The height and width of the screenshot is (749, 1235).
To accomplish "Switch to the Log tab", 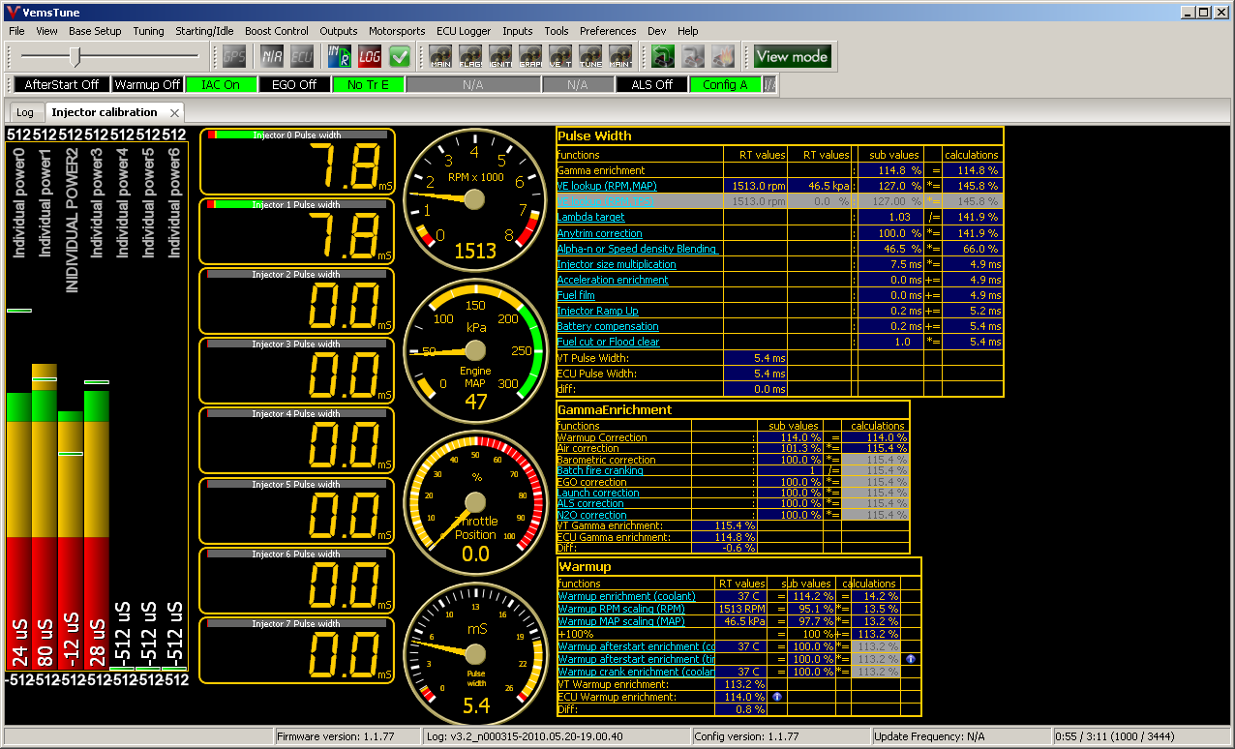I will click(x=25, y=112).
